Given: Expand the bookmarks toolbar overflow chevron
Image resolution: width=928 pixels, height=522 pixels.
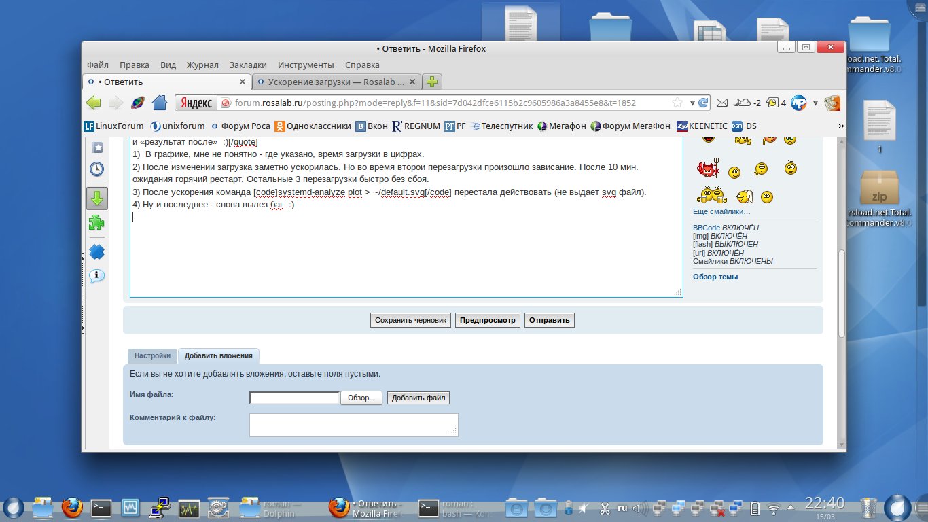Looking at the screenshot, I should (x=841, y=126).
